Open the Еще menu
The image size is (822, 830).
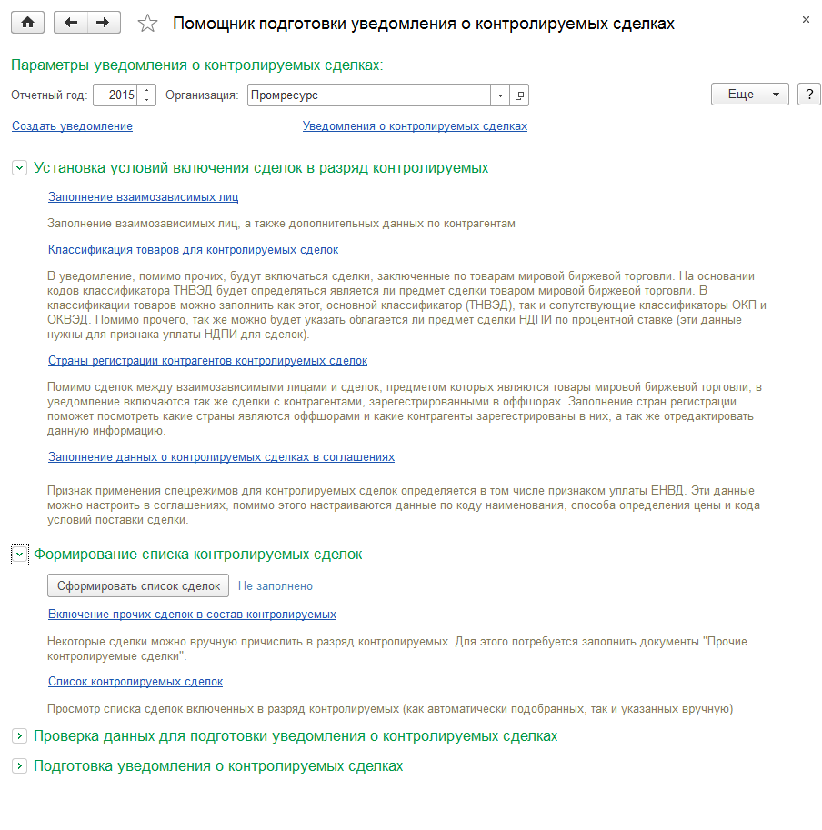click(749, 95)
